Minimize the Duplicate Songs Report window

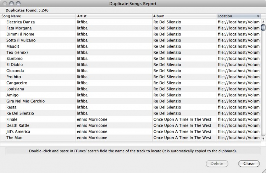click(11, 4)
